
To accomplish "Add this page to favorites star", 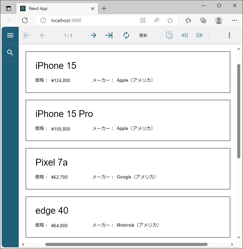I will [170, 20].
